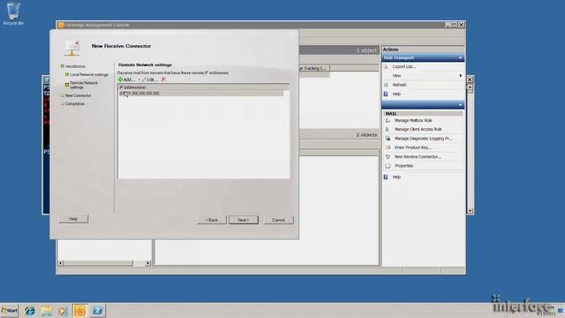Click the Manage Client Access Role icon
Screen dimensions: 565x318
388,130
